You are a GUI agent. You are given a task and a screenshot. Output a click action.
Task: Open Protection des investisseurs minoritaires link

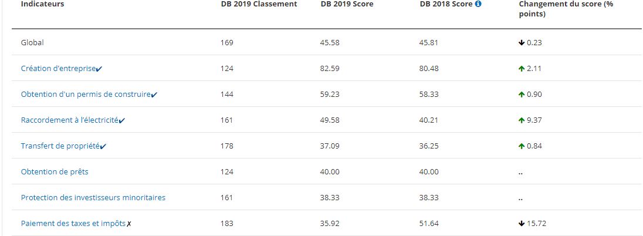click(93, 198)
